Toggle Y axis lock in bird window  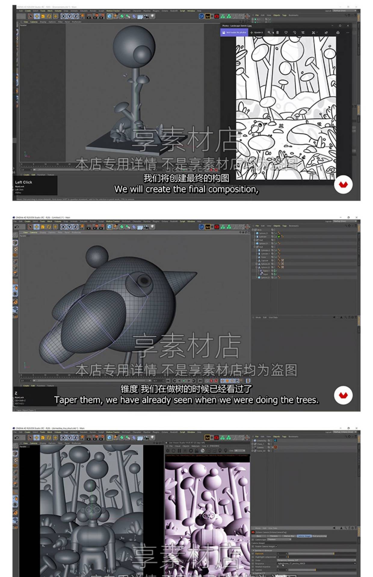pyautogui.click(x=69, y=227)
